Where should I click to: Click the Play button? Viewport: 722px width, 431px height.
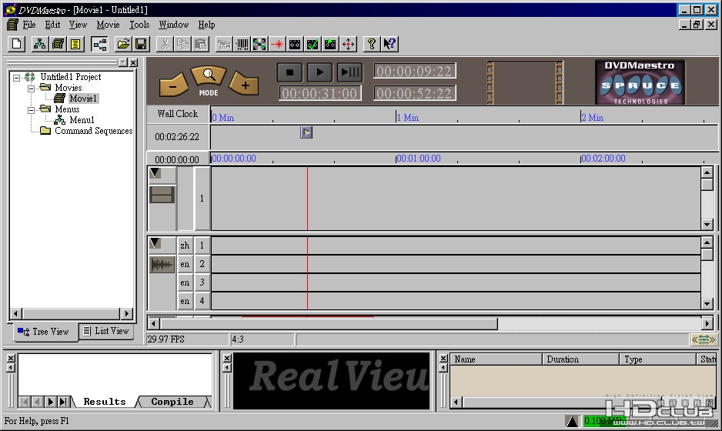coord(319,72)
